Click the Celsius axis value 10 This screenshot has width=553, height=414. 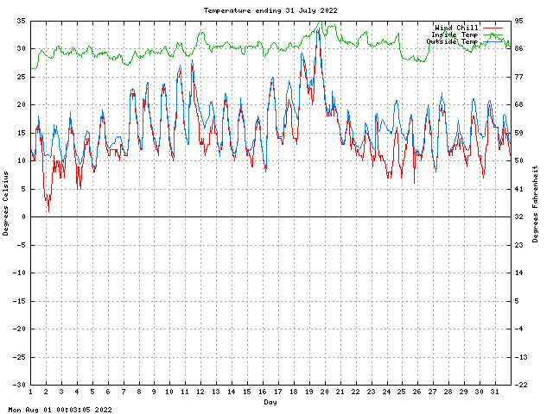point(21,160)
